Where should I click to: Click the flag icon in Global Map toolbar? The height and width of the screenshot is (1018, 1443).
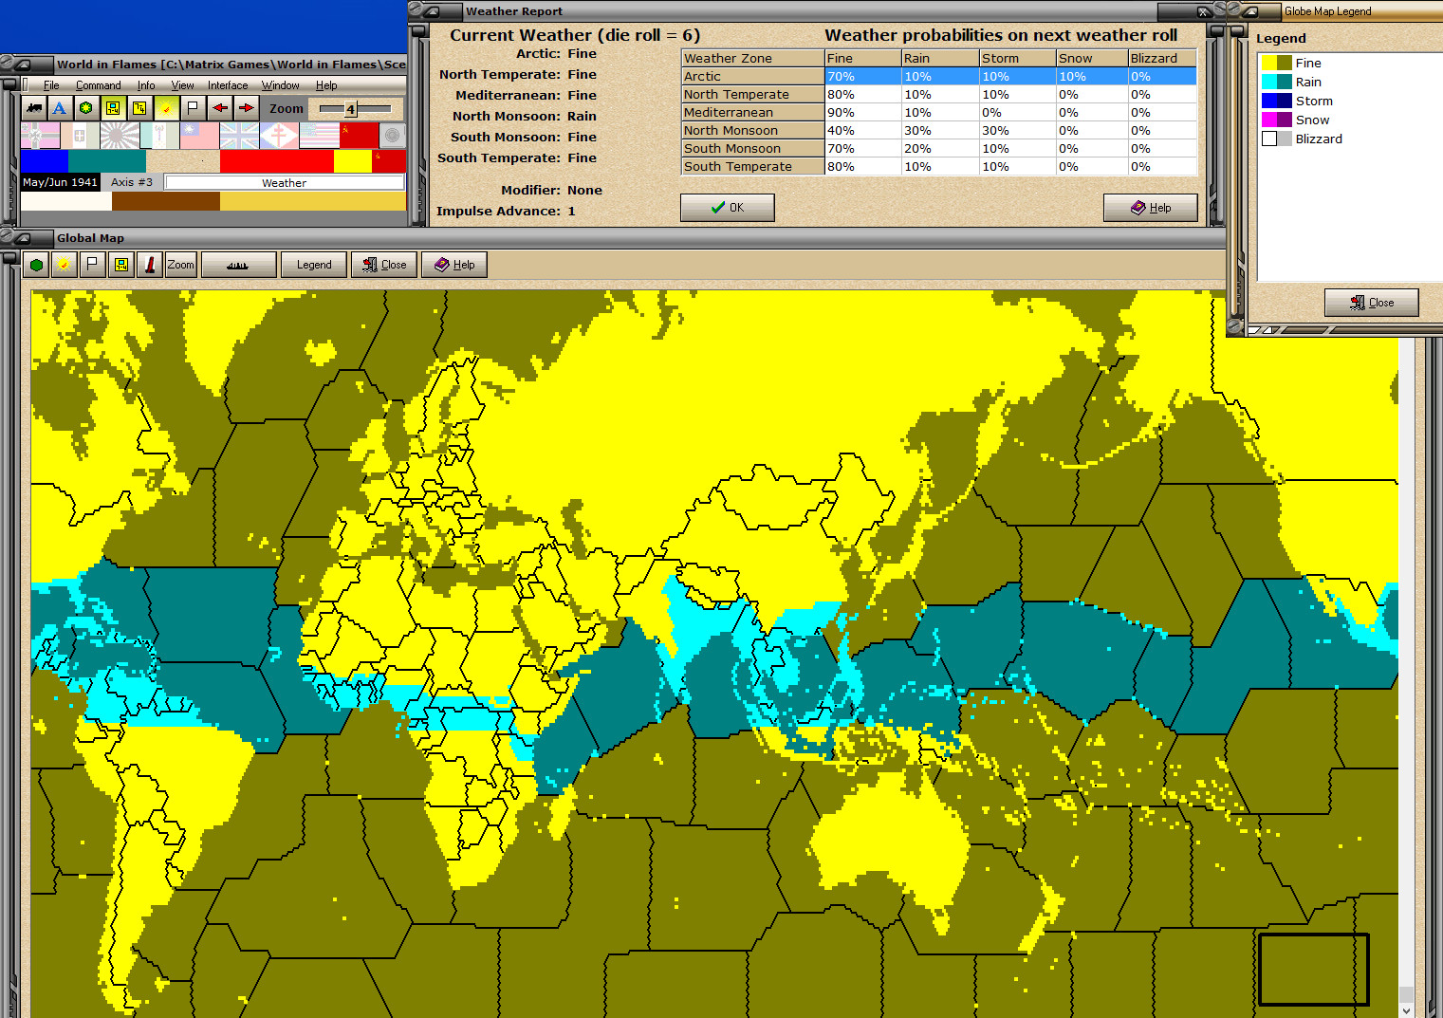click(92, 265)
